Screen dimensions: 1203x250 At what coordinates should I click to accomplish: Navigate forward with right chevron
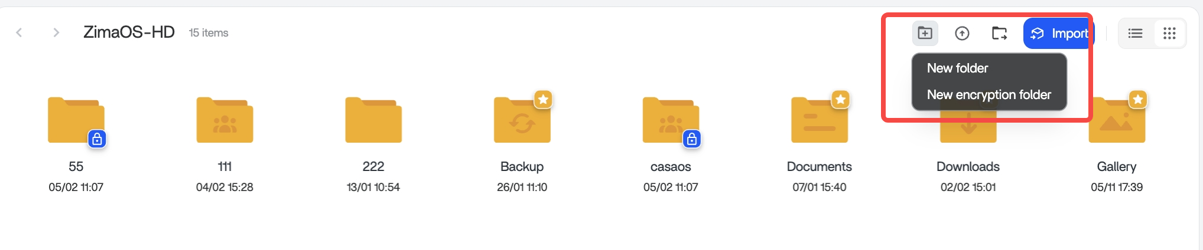click(56, 32)
